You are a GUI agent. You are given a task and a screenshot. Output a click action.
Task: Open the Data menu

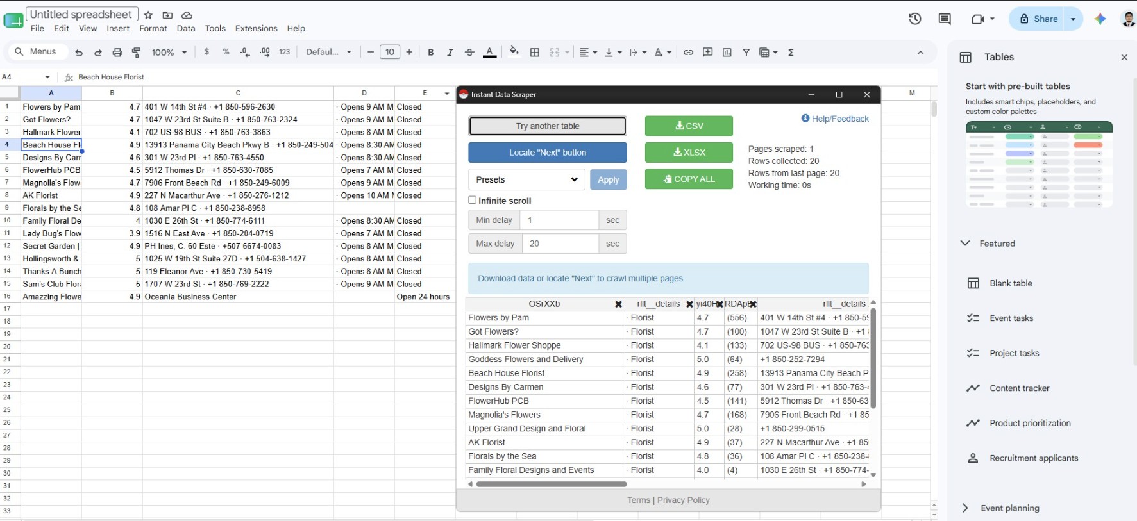click(x=186, y=28)
